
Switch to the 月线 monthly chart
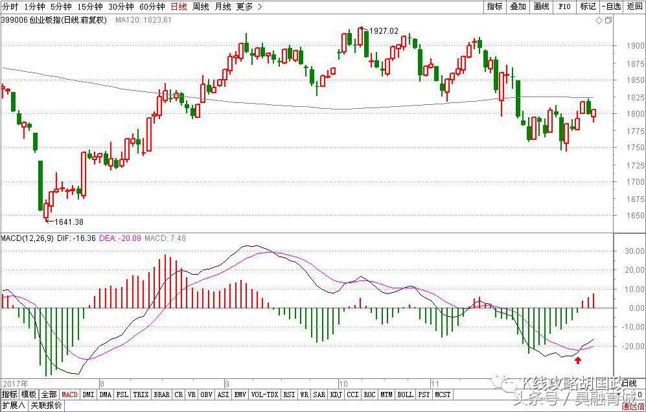223,6
